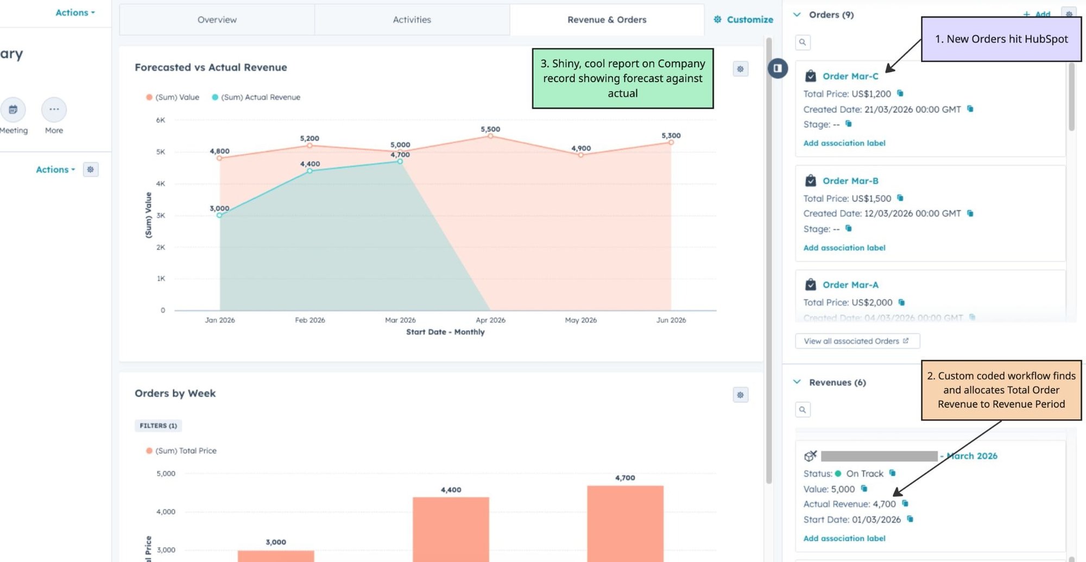
Task: Switch to the Overview tab
Action: [217, 20]
